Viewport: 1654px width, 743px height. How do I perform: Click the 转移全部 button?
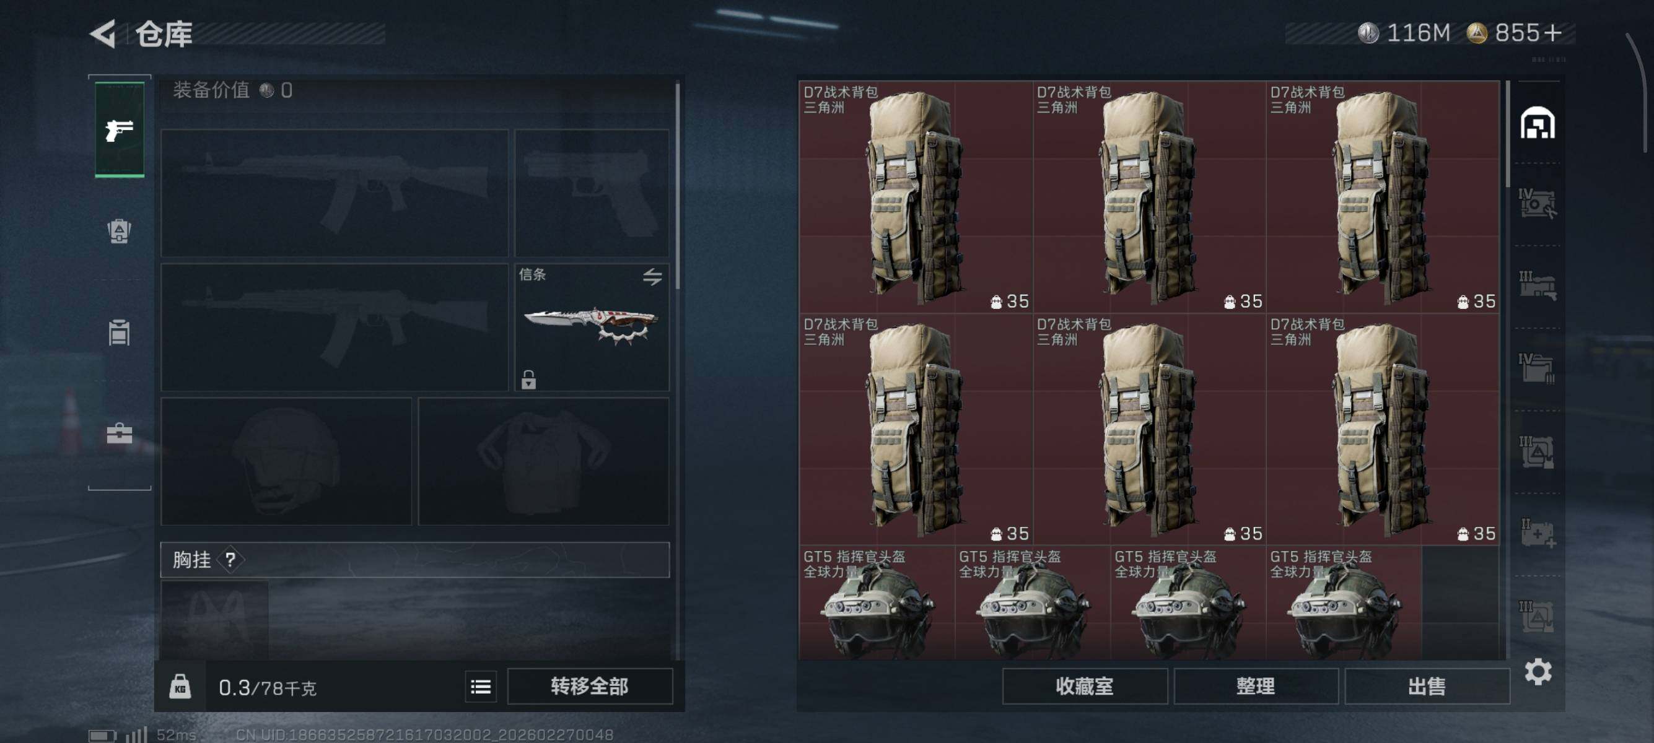[x=589, y=687]
